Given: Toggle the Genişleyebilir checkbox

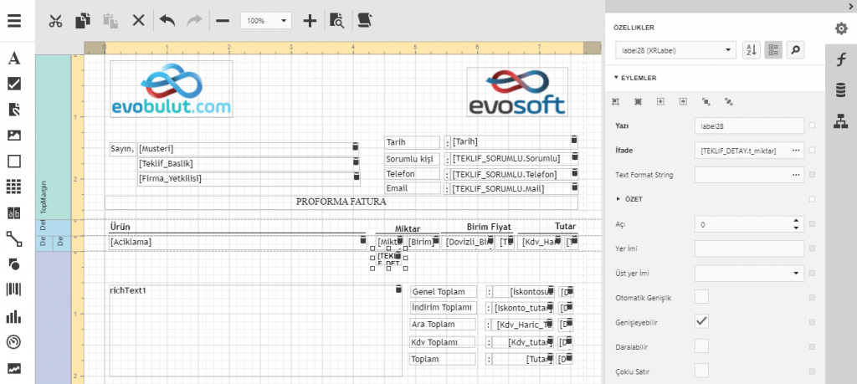Looking at the screenshot, I should click(701, 321).
